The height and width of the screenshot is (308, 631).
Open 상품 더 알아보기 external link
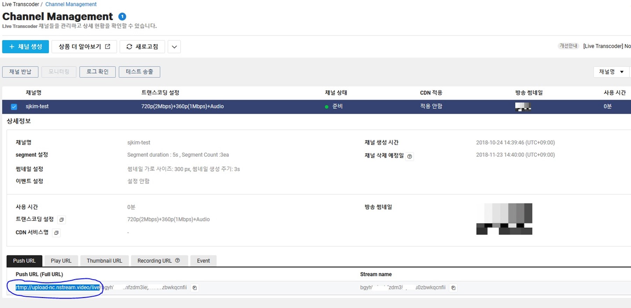pos(84,47)
